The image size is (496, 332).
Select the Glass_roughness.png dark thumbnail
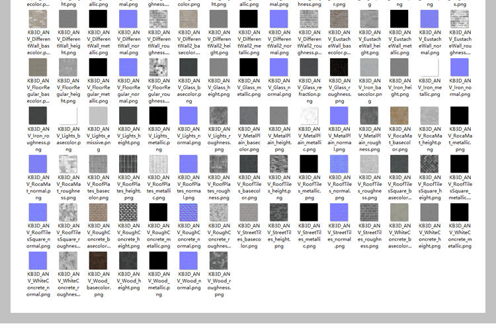[x=339, y=67]
